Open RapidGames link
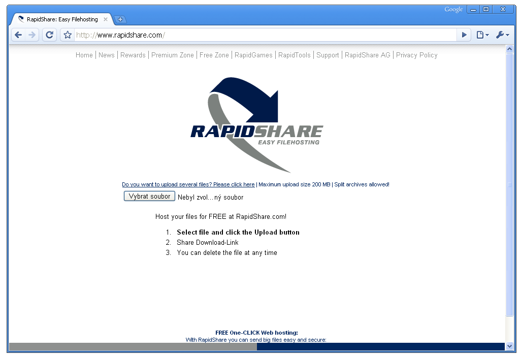 tap(253, 55)
